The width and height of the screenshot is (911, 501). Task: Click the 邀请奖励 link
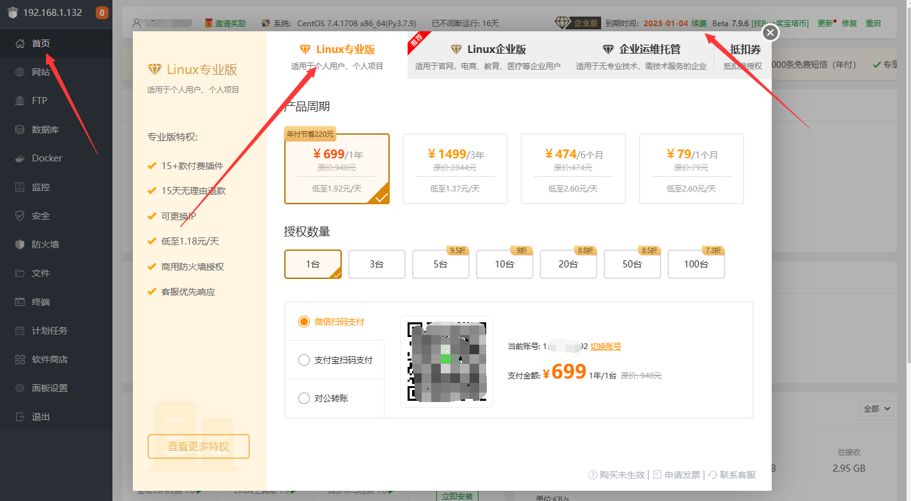(x=230, y=23)
